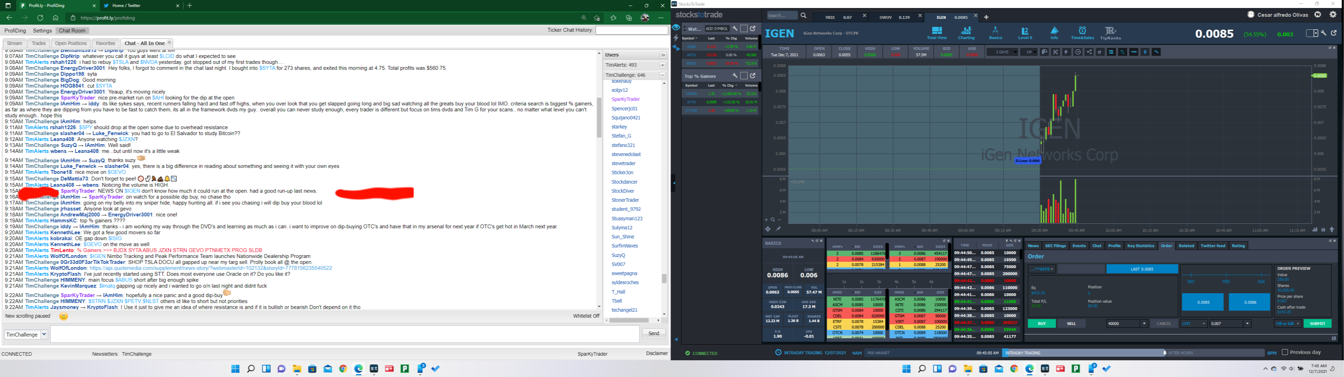Open the Fill or kill dropdown
Screen dimensions: 1344x377
point(1287,324)
